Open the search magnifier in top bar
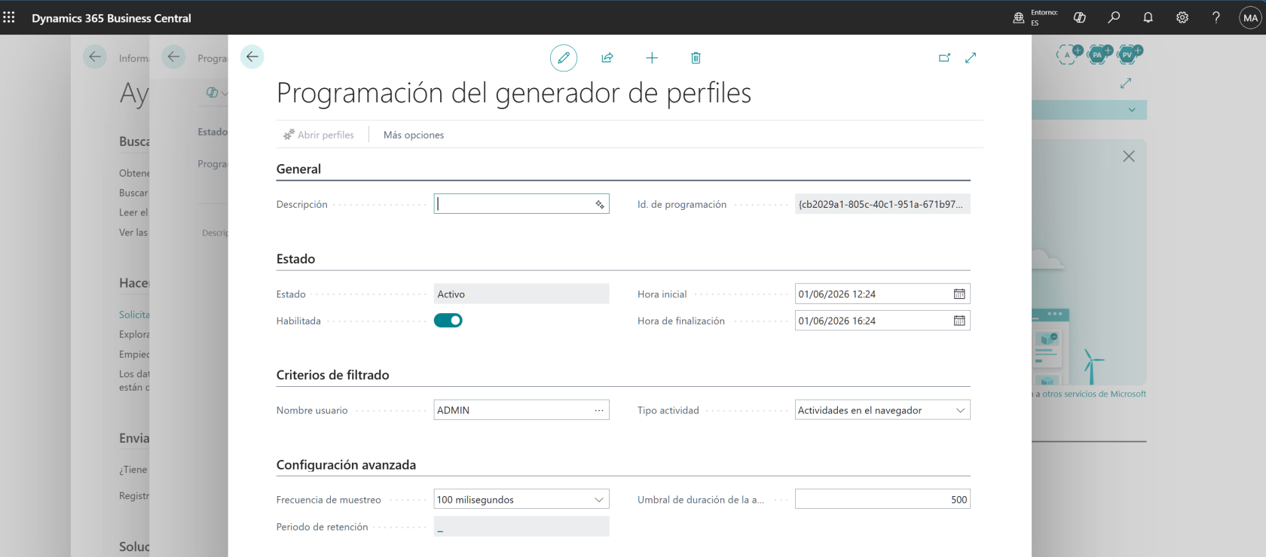This screenshot has height=557, width=1266. (x=1114, y=17)
